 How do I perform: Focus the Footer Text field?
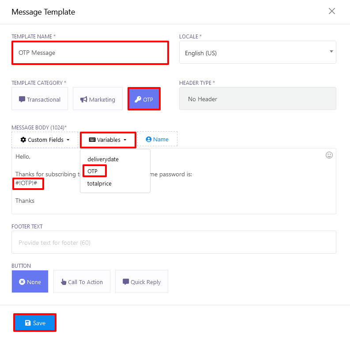[x=173, y=243]
